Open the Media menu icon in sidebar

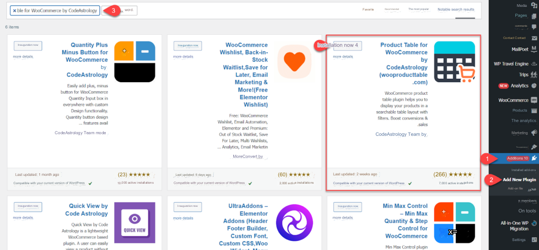(x=534, y=5)
